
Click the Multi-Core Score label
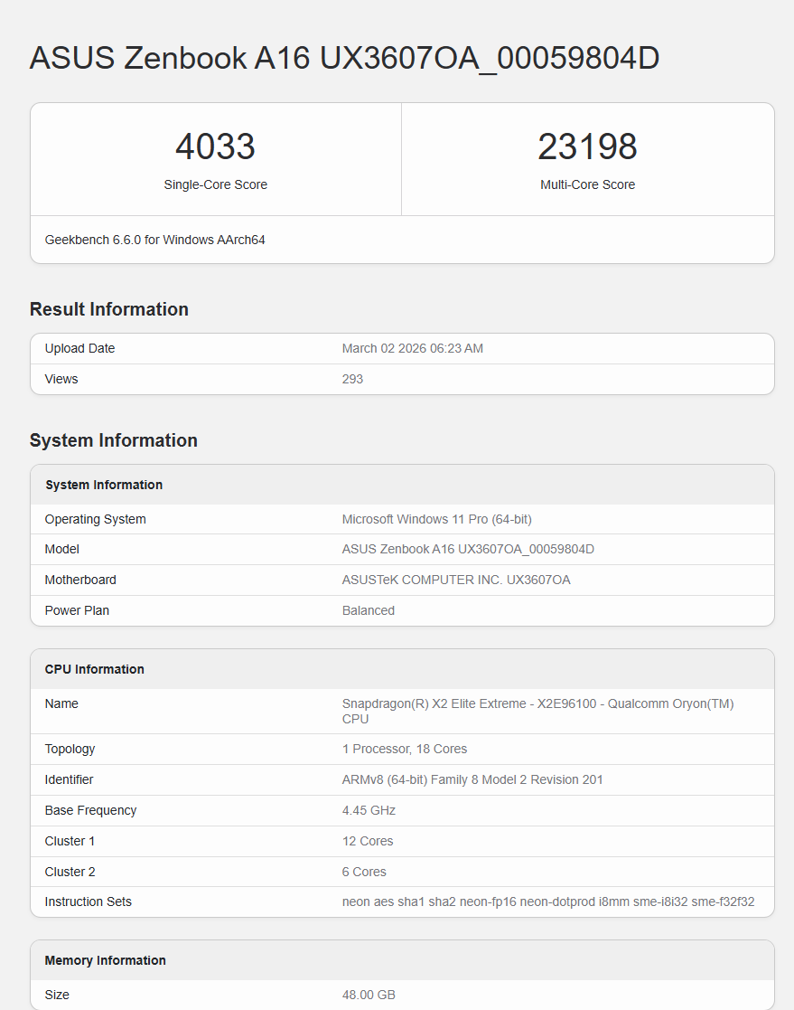pyautogui.click(x=587, y=184)
